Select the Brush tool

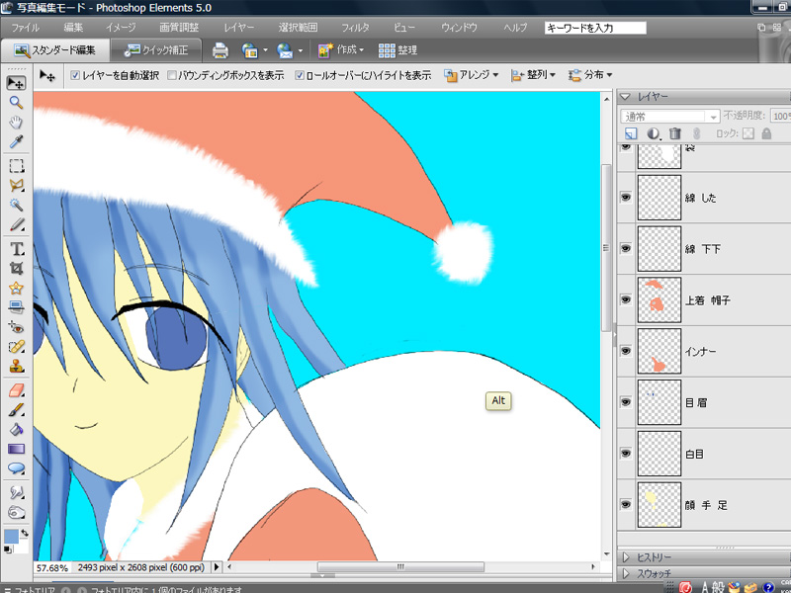(16, 410)
